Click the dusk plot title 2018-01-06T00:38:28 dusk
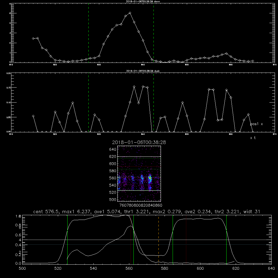This screenshot has width=278, height=278. (143, 71)
